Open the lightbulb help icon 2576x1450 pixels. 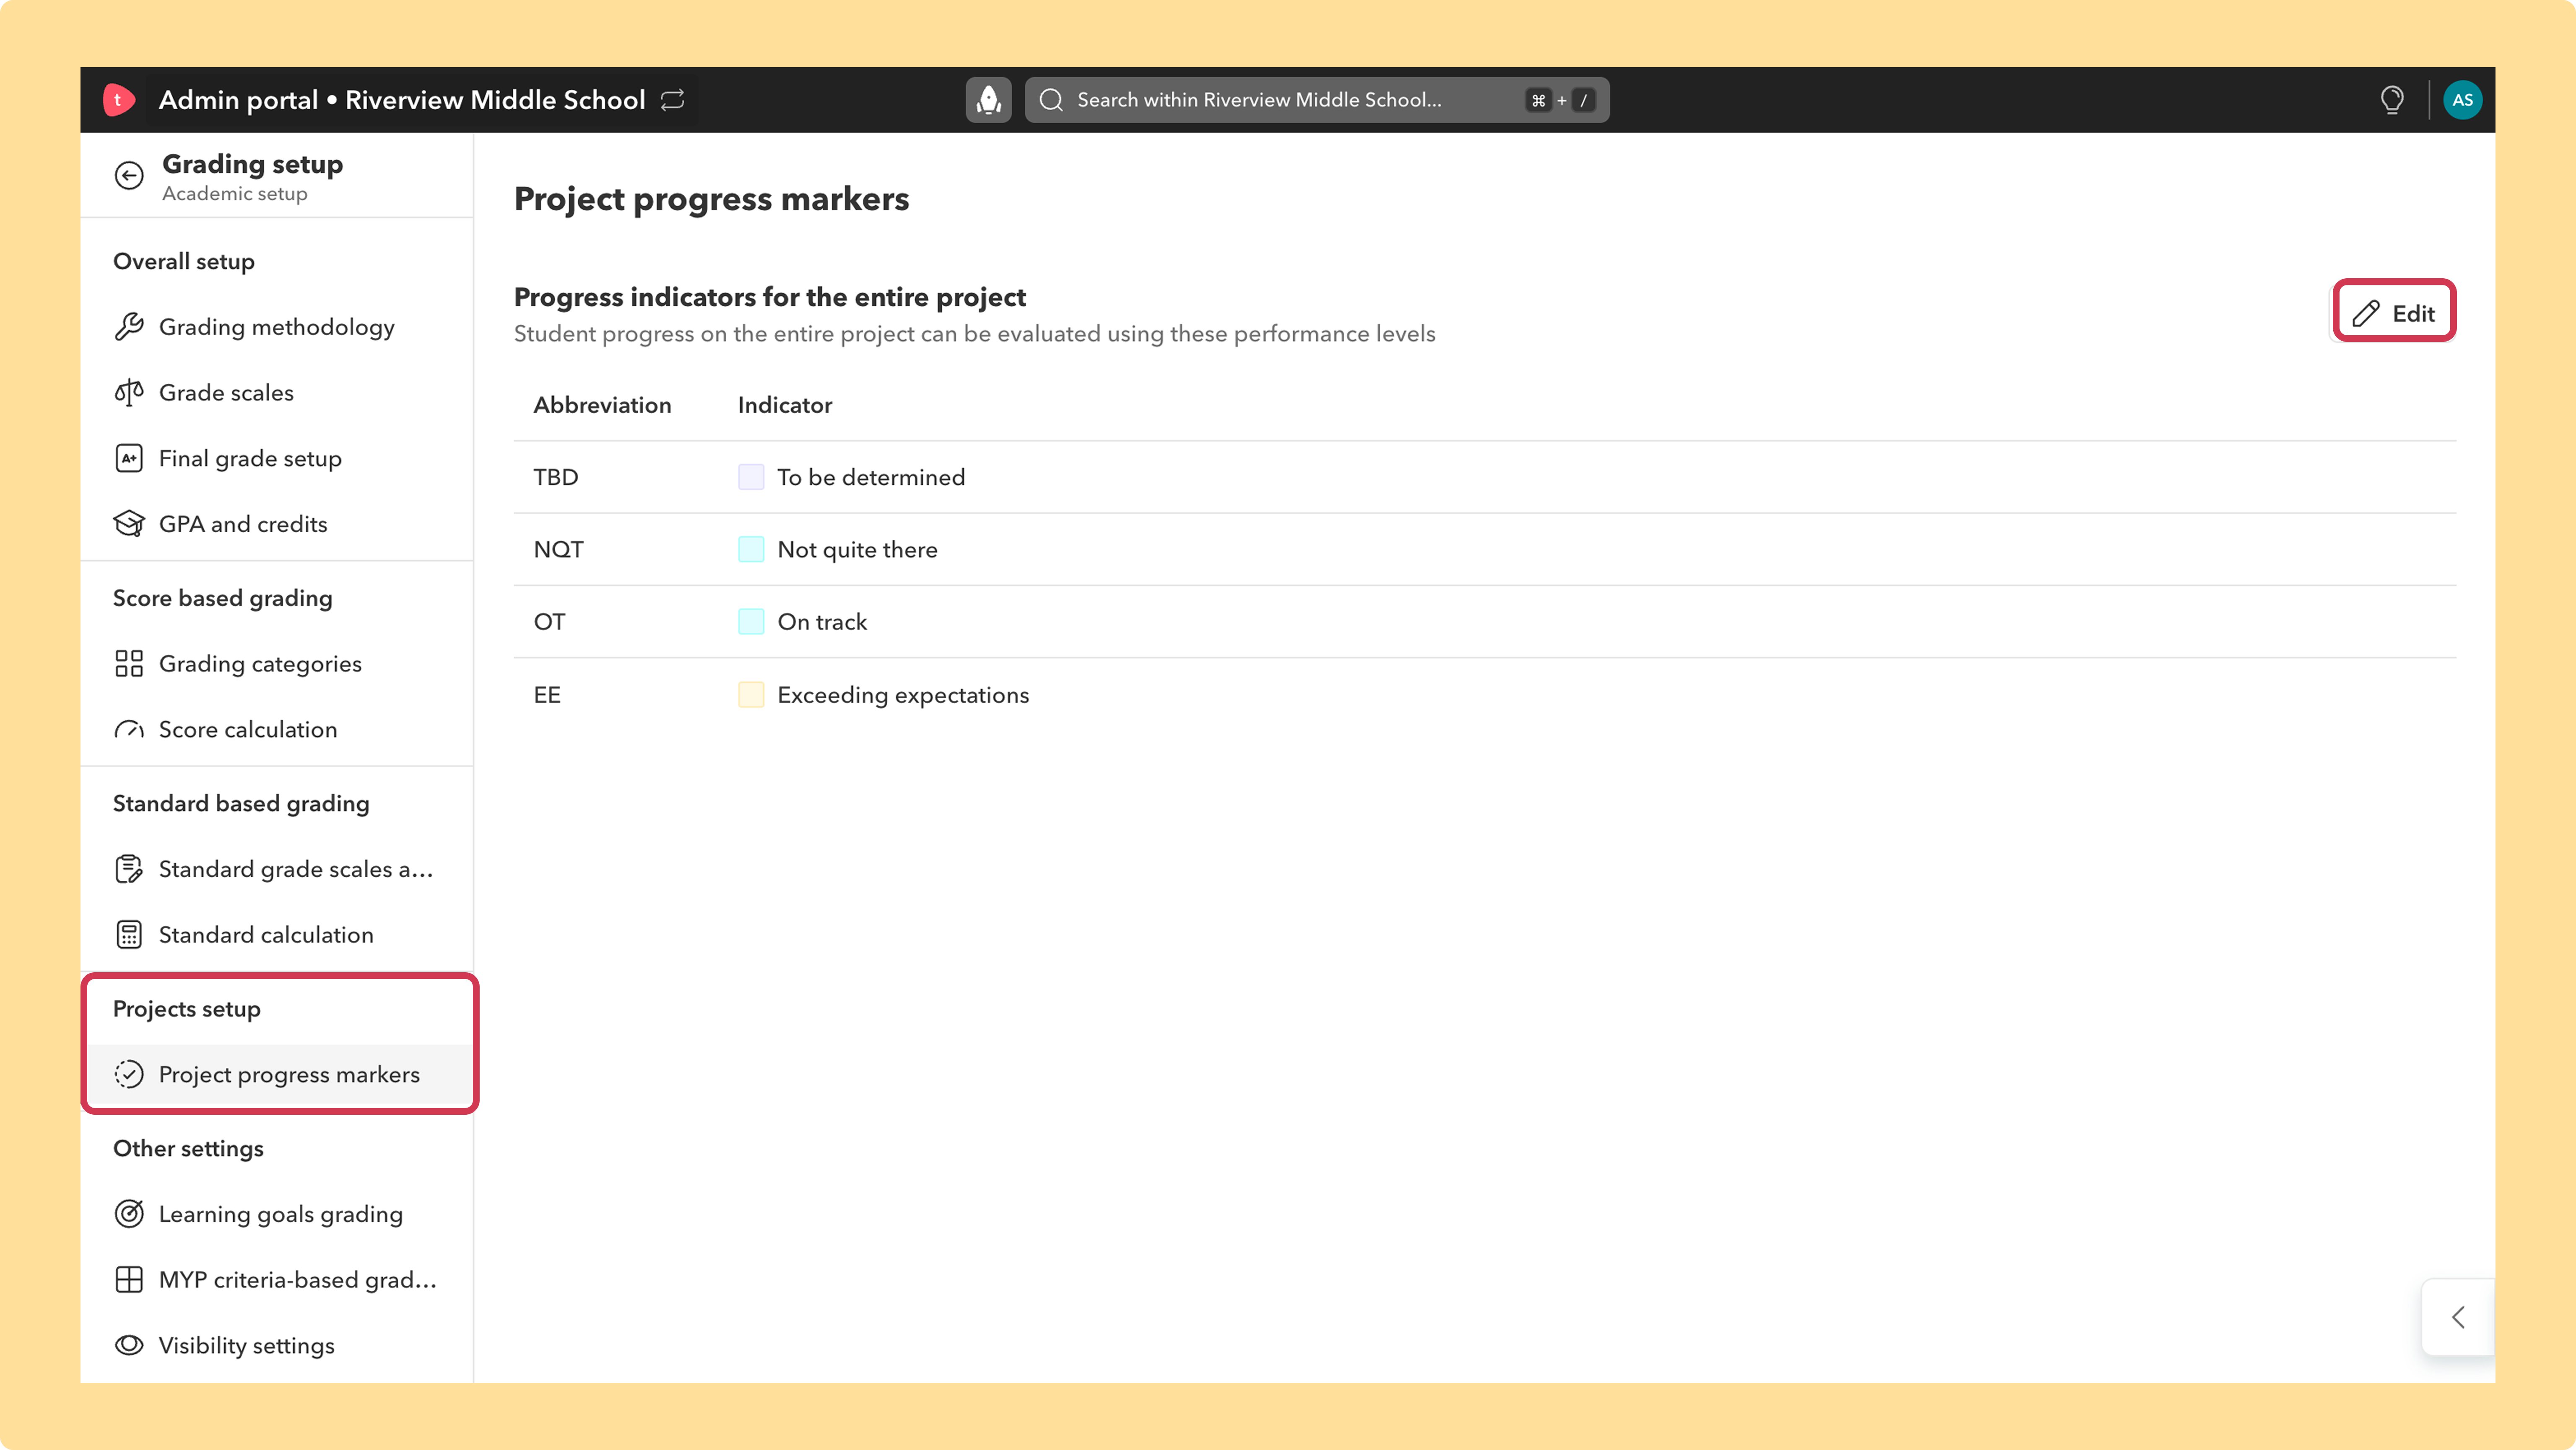[2392, 100]
